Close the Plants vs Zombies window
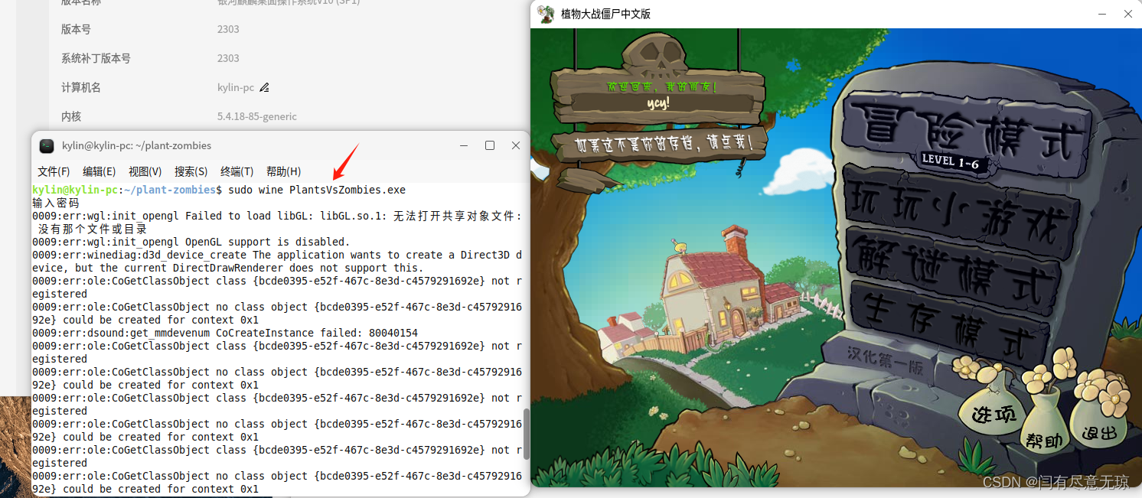Viewport: 1142px width, 498px height. pos(1127,14)
